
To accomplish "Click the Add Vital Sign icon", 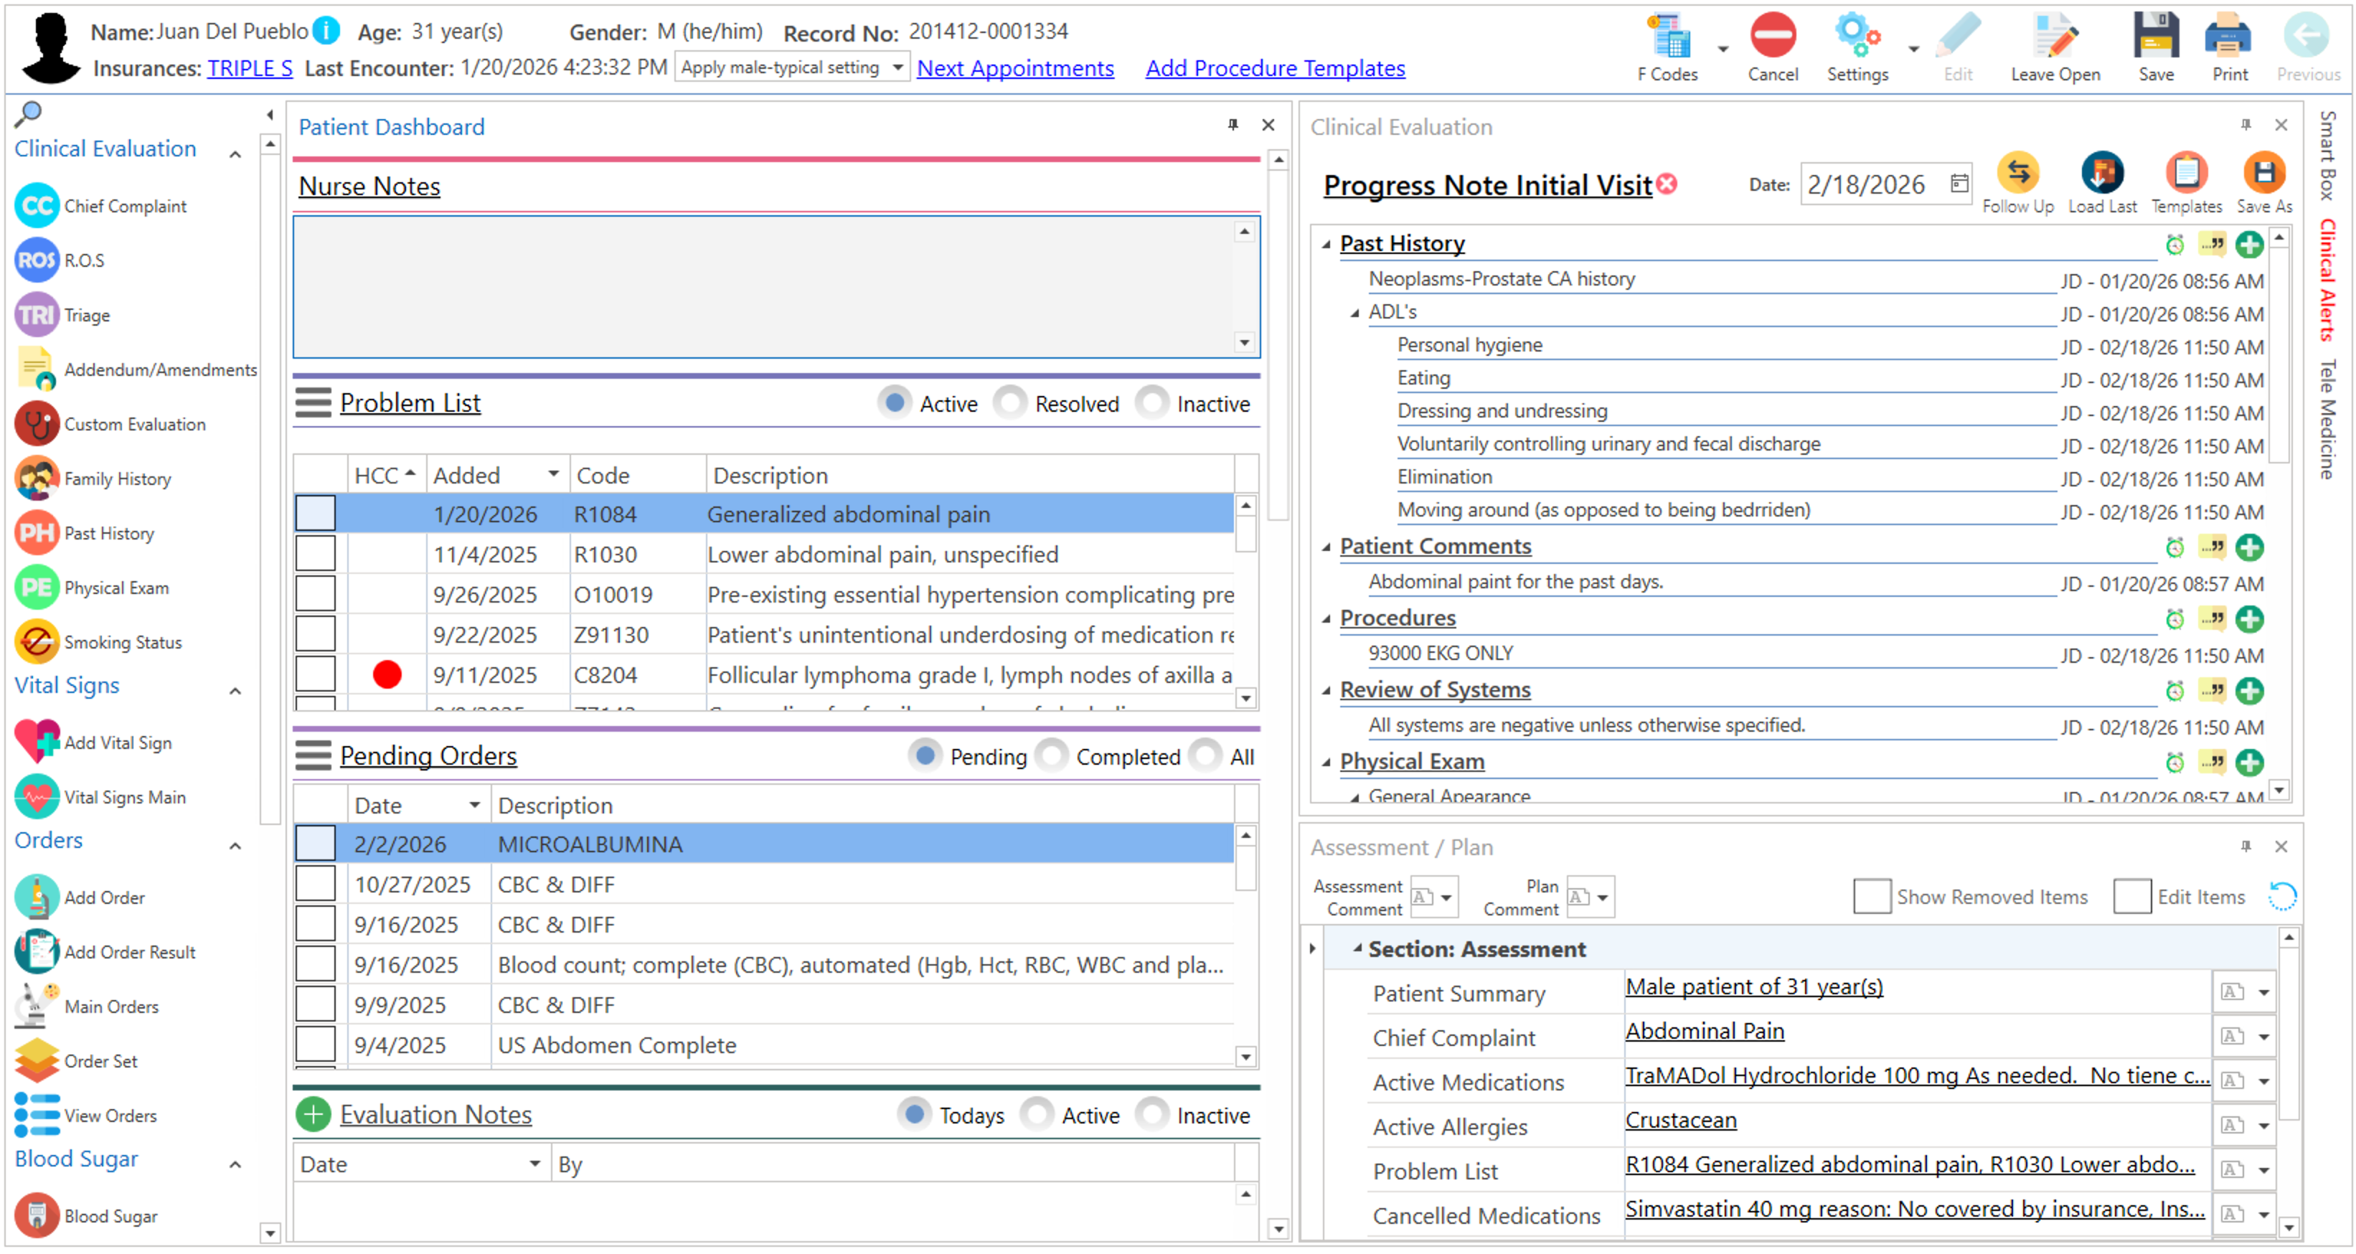I will (x=37, y=742).
